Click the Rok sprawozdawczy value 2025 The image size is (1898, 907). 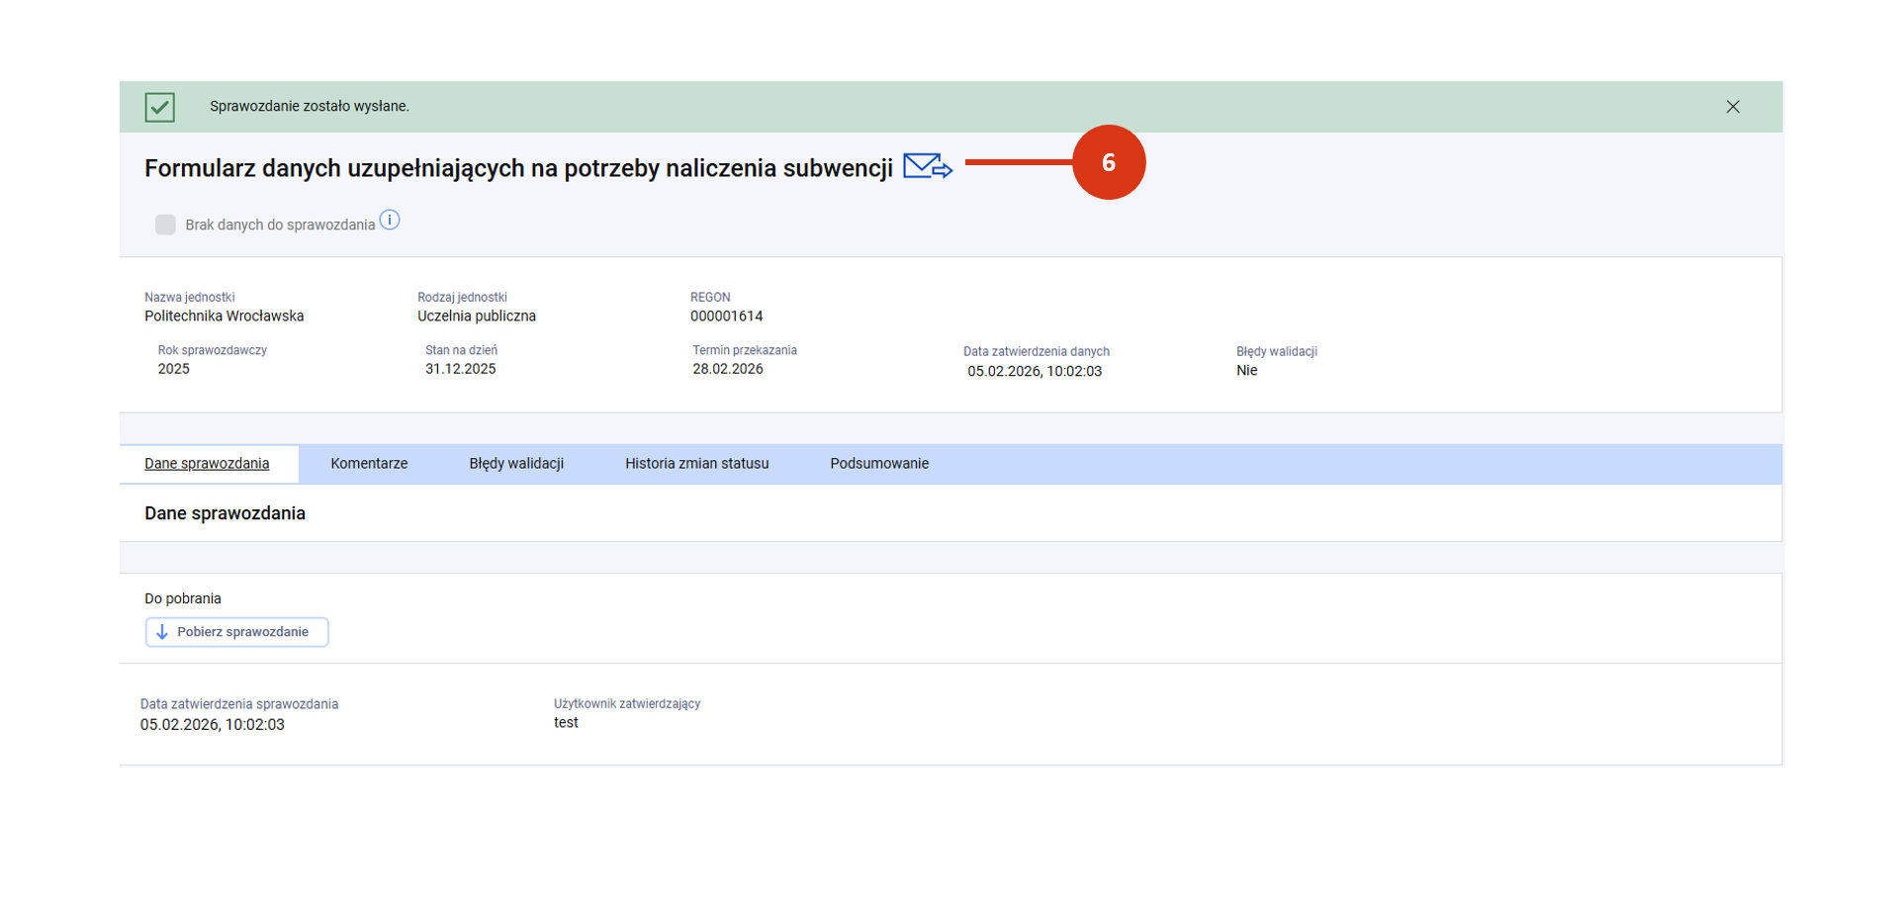tap(173, 369)
